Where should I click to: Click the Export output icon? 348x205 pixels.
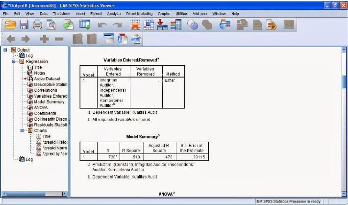coord(68,25)
